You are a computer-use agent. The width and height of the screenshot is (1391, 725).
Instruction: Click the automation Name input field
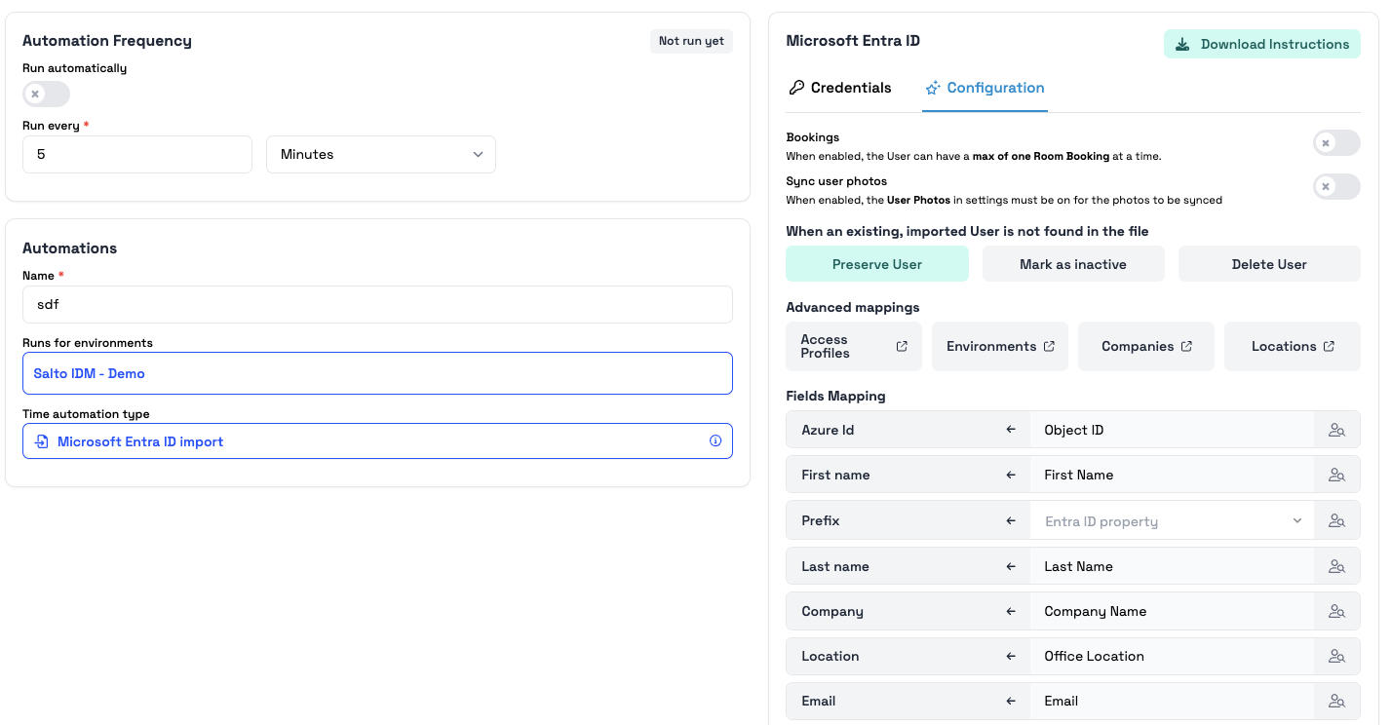click(377, 305)
